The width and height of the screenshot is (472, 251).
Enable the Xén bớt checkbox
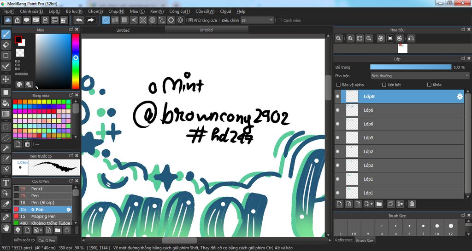[x=384, y=85]
